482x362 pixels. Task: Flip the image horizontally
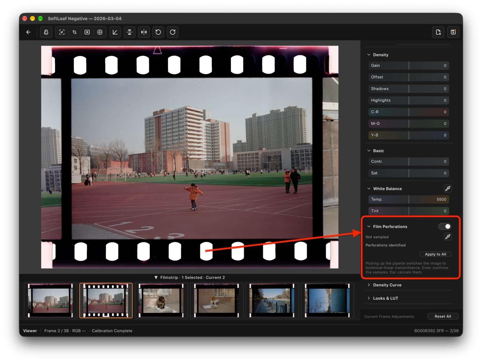pos(144,32)
